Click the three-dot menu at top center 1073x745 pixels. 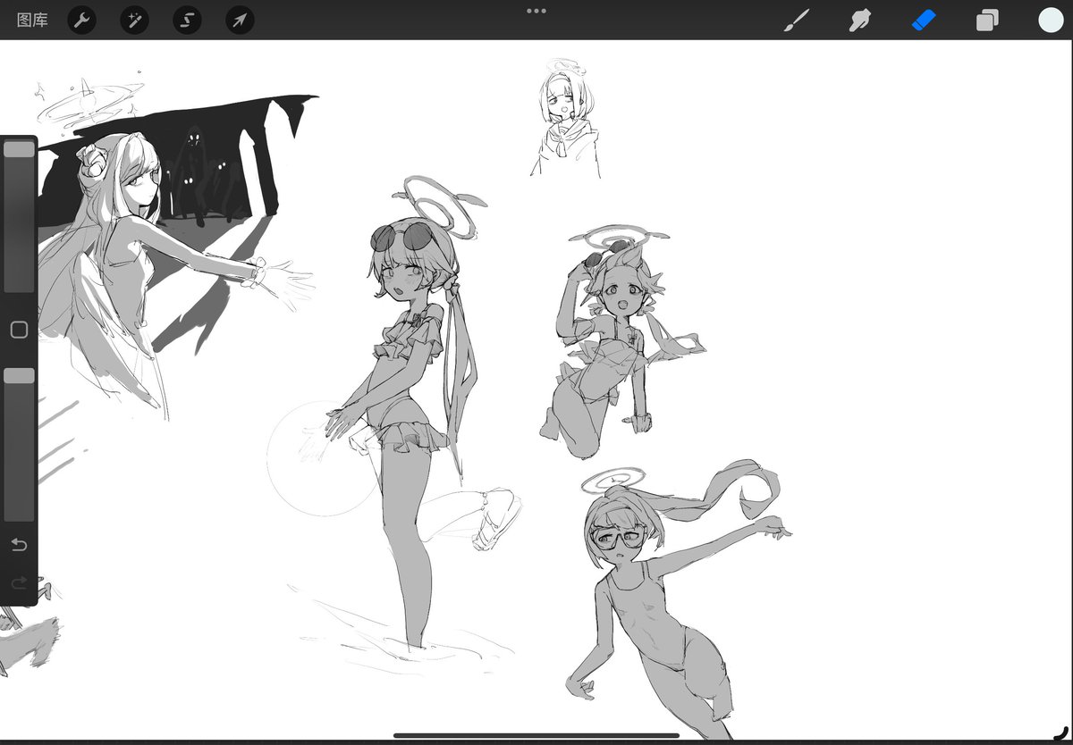pyautogui.click(x=536, y=11)
